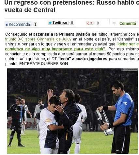Open the tweet count bubble showing 8
This screenshot has width=139, height=155.
(x=72, y=23)
